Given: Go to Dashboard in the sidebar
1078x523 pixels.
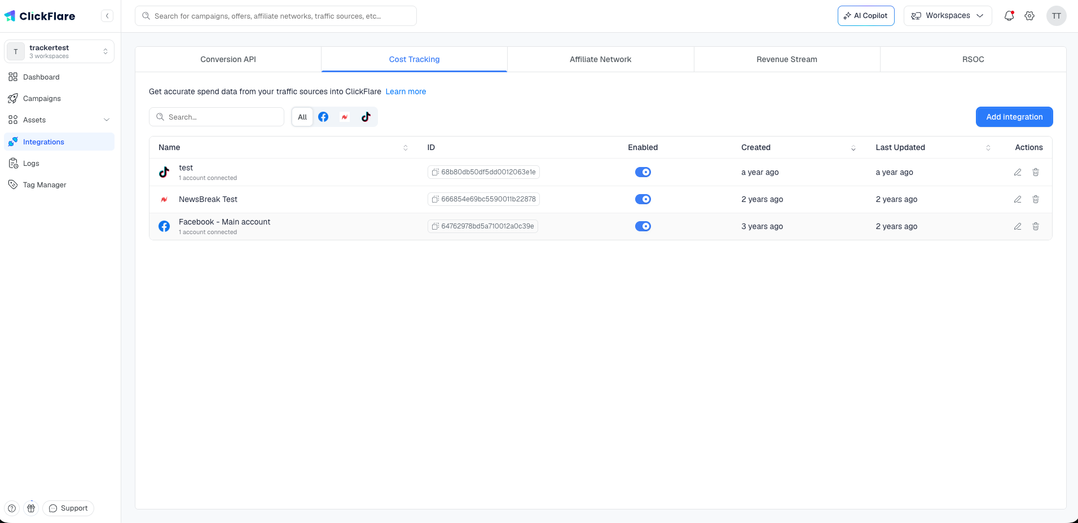Looking at the screenshot, I should point(59,77).
